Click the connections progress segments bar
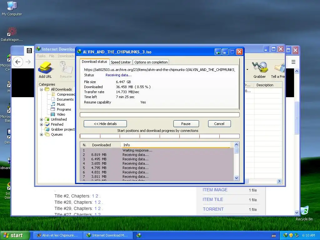Screen dimensions: 320x240 click(160, 136)
